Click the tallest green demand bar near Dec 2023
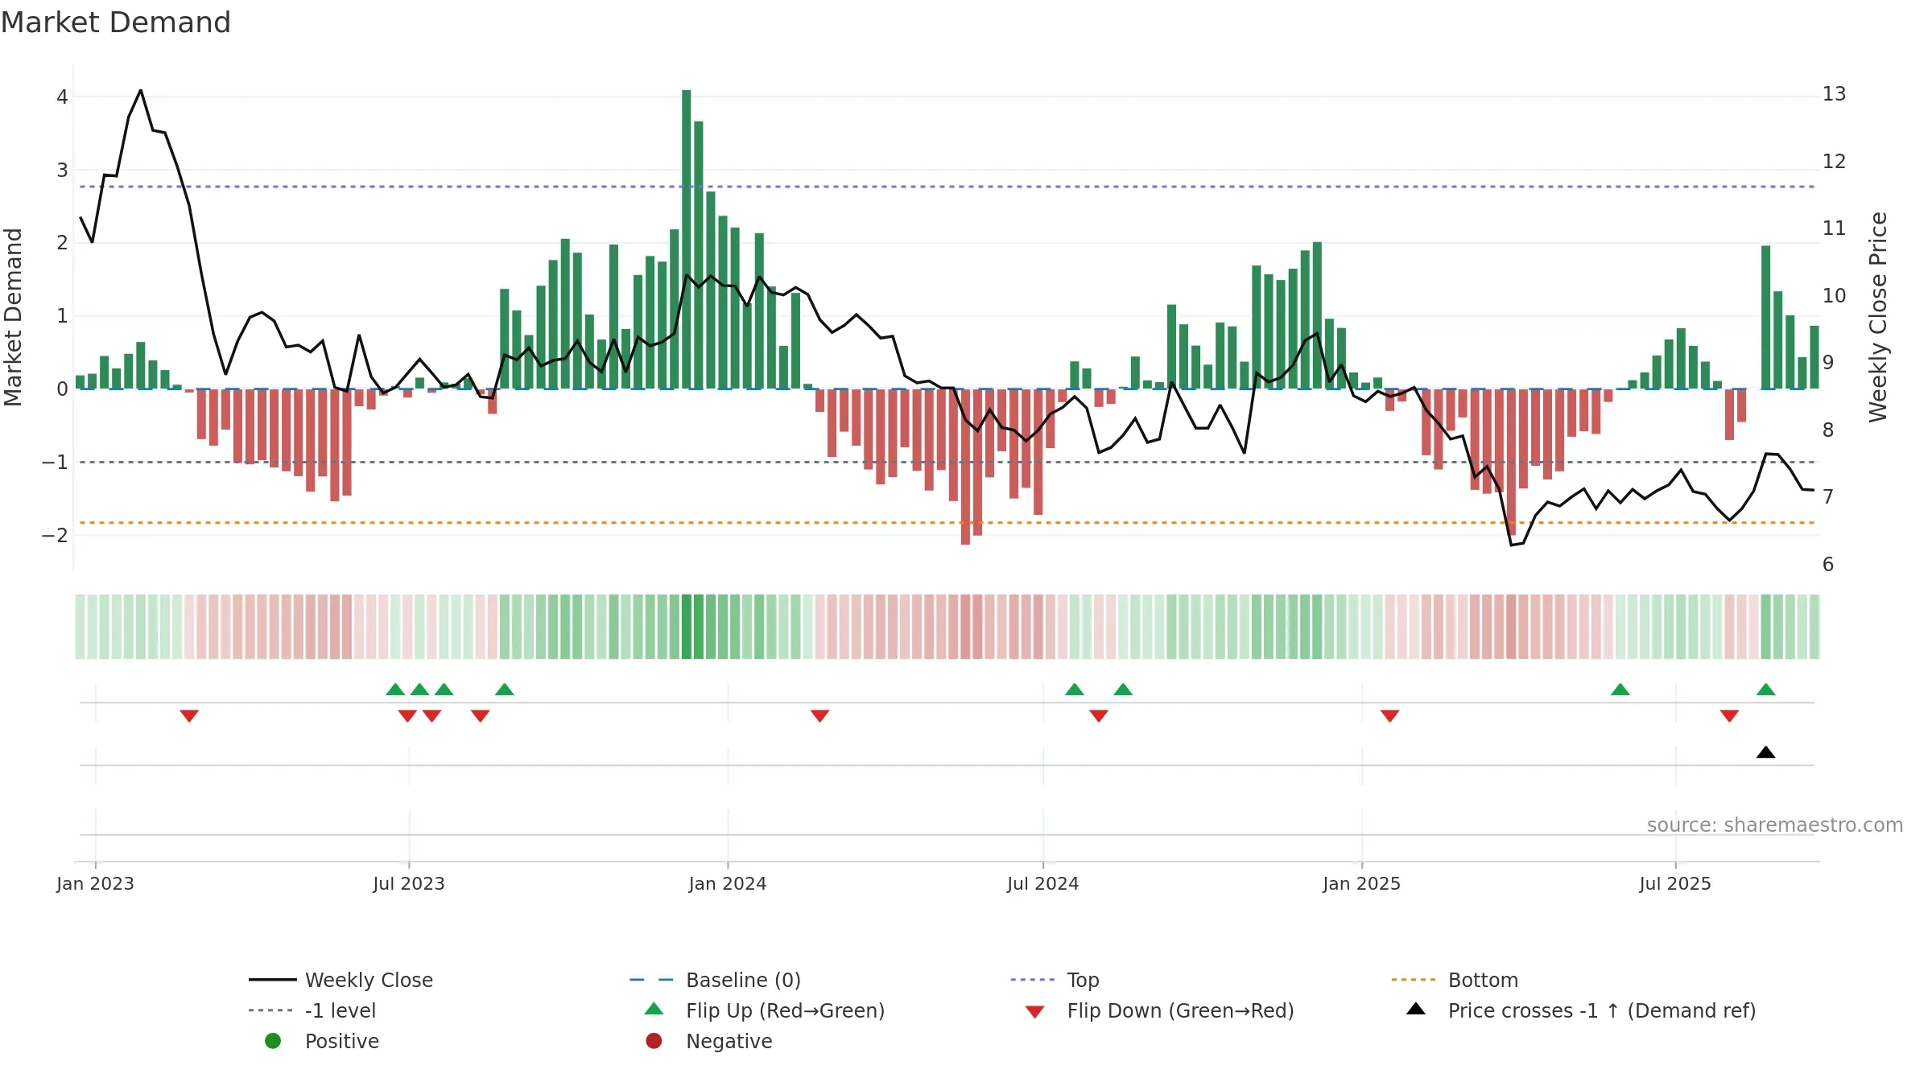 click(x=686, y=239)
